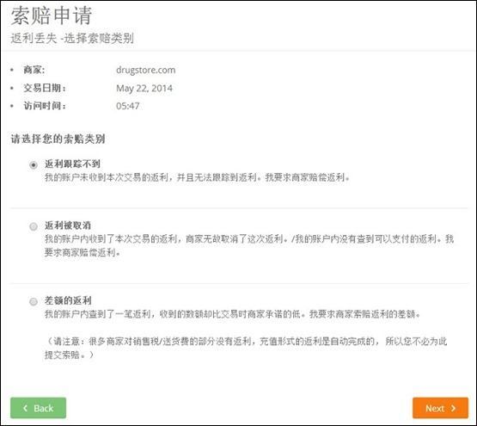Click the description under 返利跟踪不到
This screenshot has width=477, height=426.
197,177
